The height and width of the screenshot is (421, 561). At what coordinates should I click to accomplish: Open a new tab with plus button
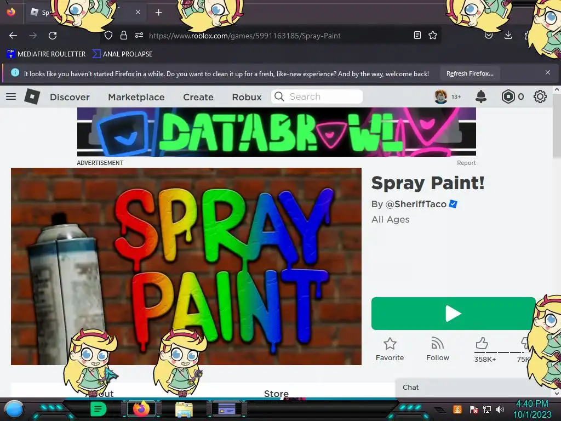(x=158, y=13)
